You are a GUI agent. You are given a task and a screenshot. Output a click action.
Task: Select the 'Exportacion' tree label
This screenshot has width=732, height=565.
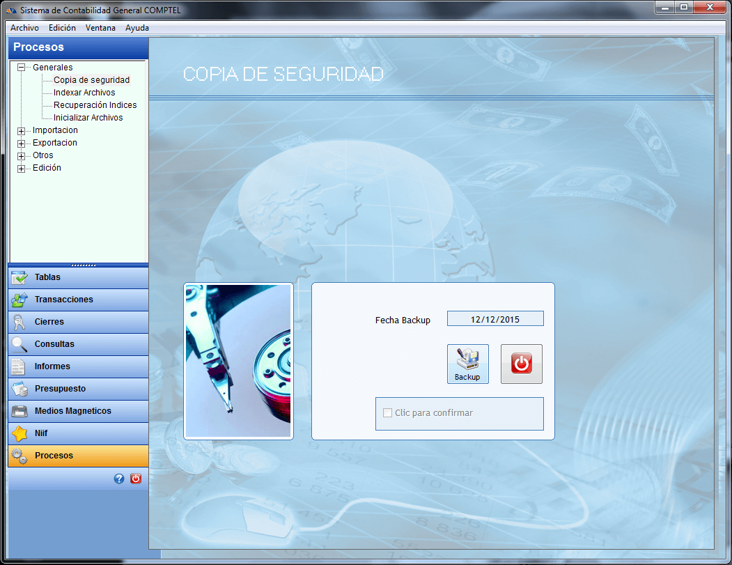click(x=55, y=143)
